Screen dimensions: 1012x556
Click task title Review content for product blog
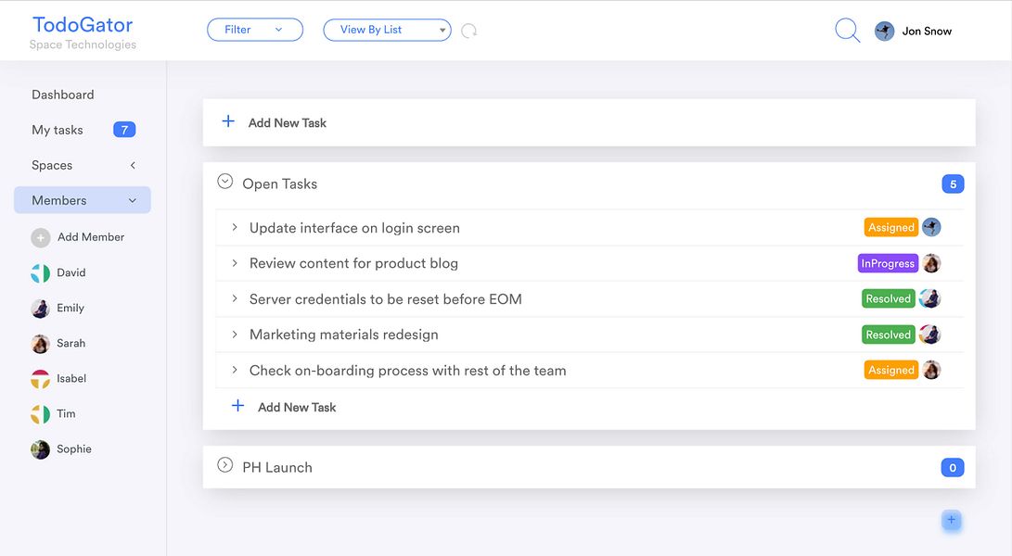point(353,263)
